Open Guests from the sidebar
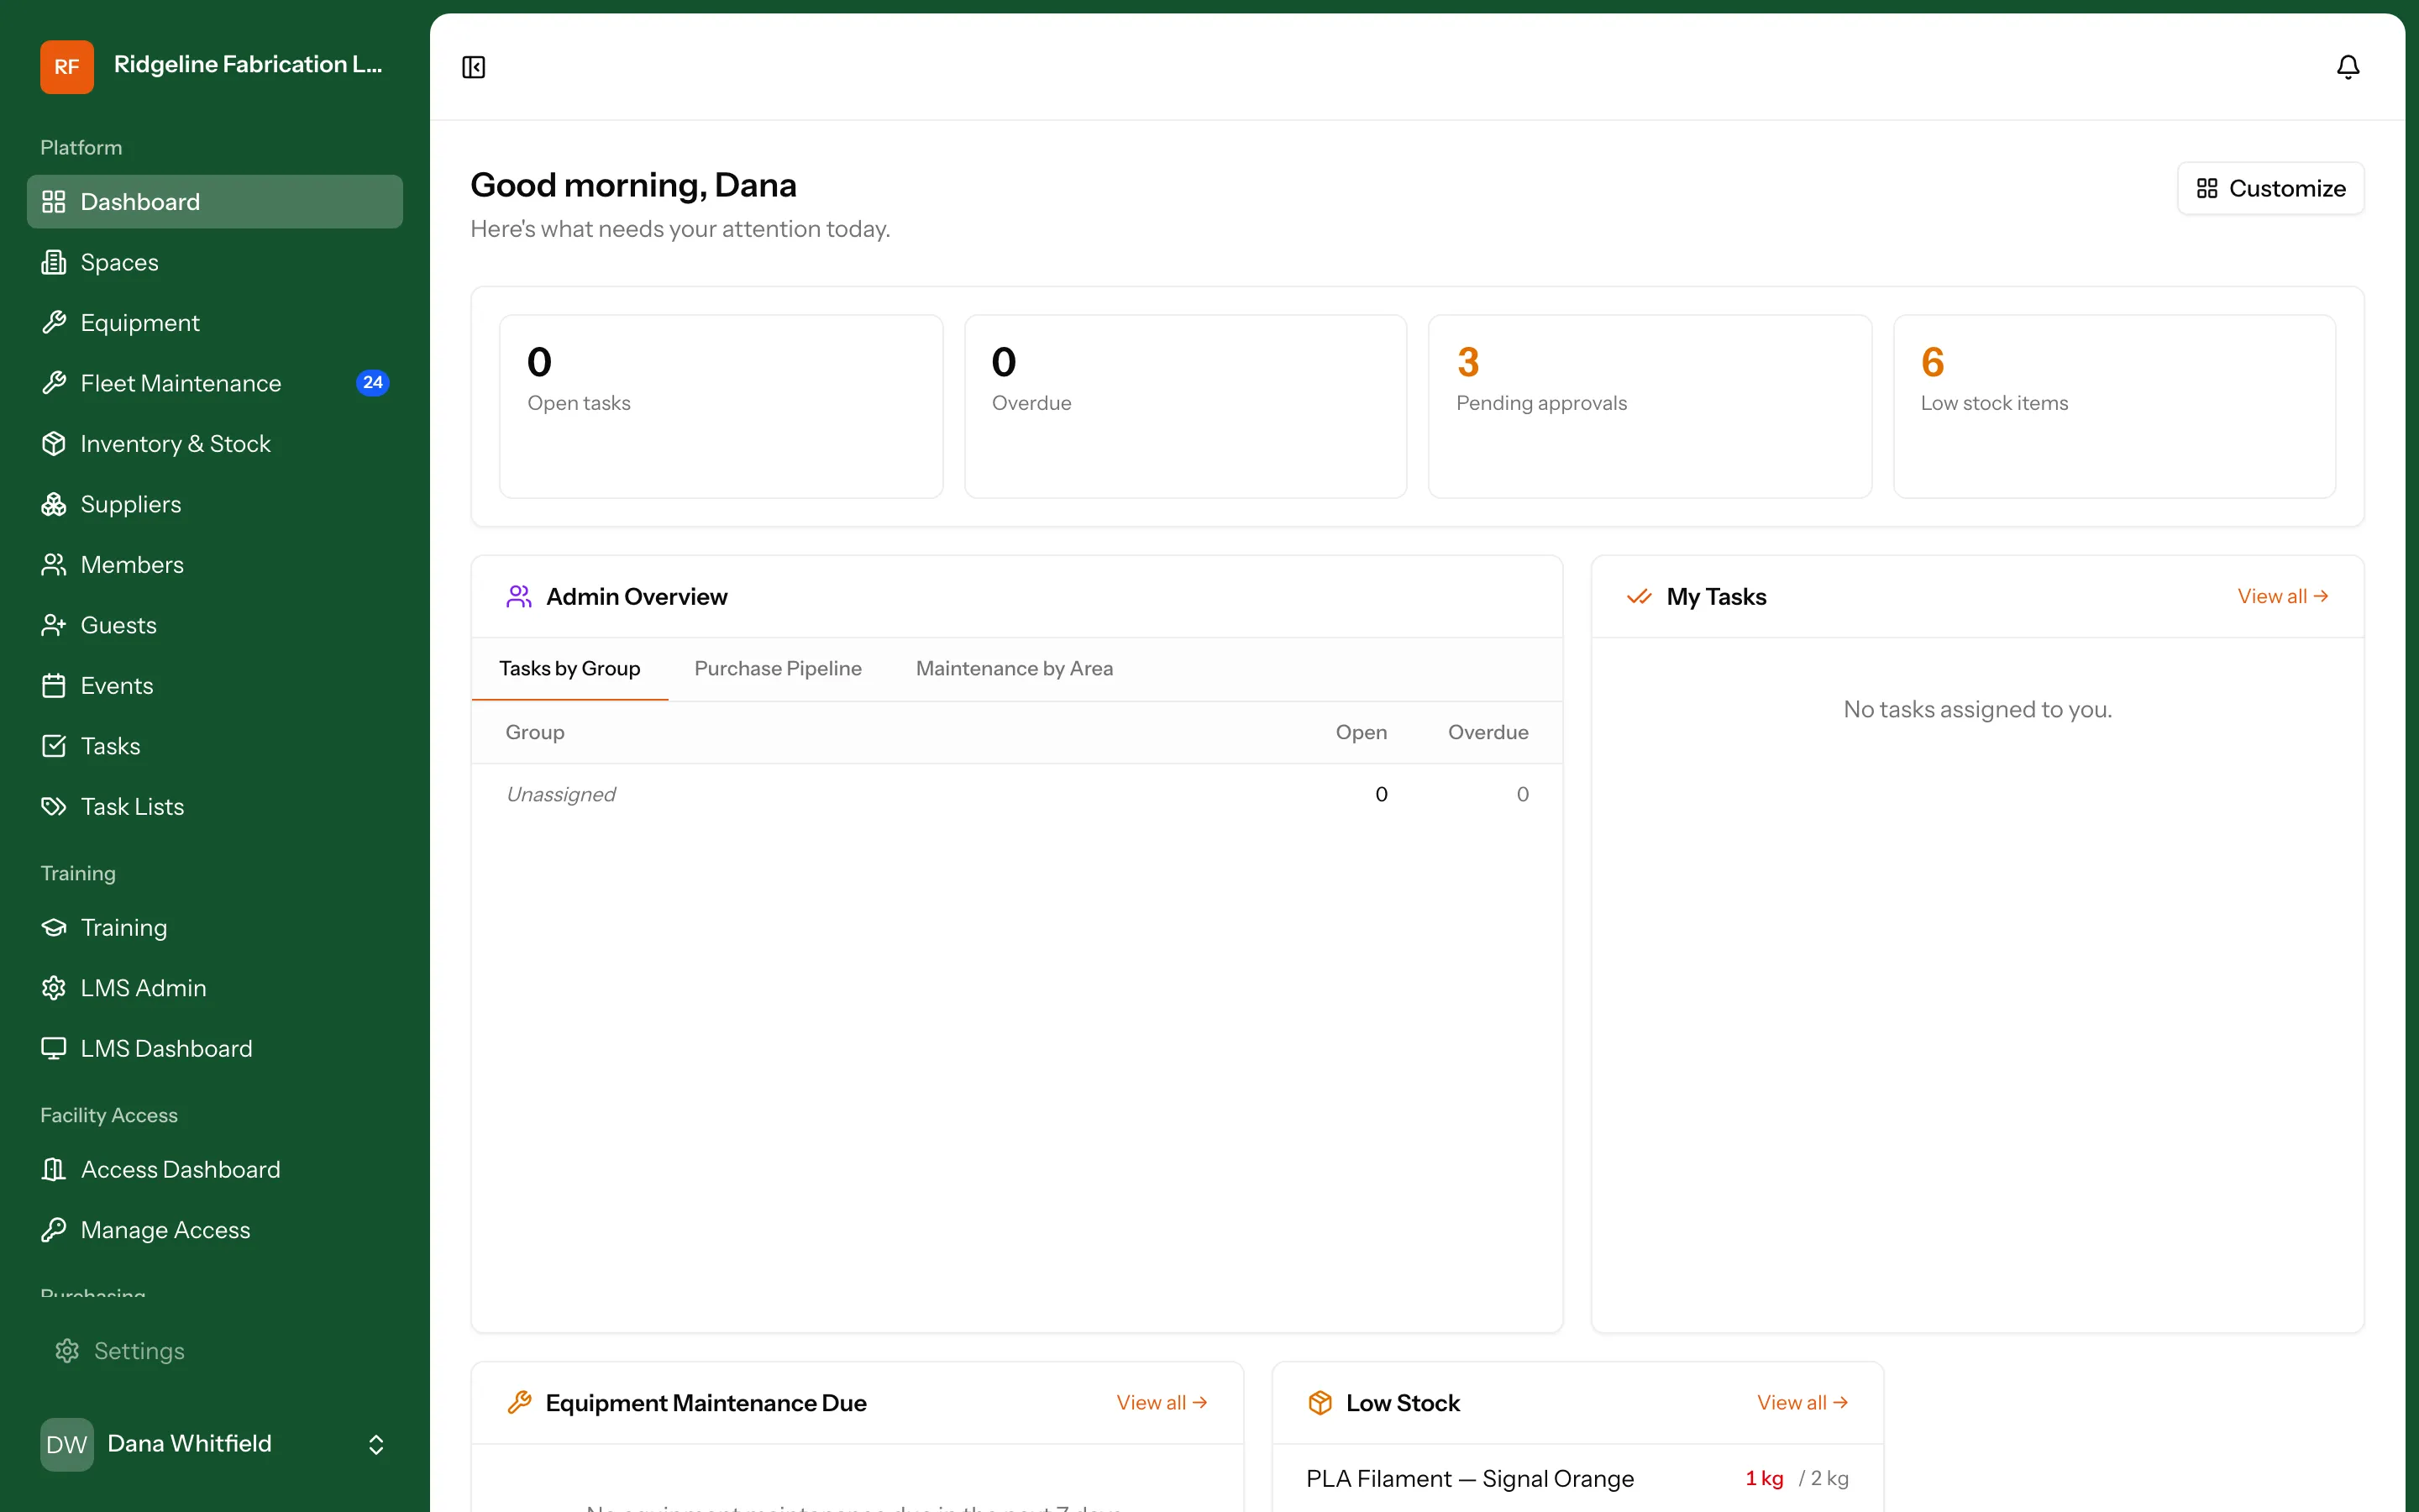The image size is (2419, 1512). click(215, 625)
